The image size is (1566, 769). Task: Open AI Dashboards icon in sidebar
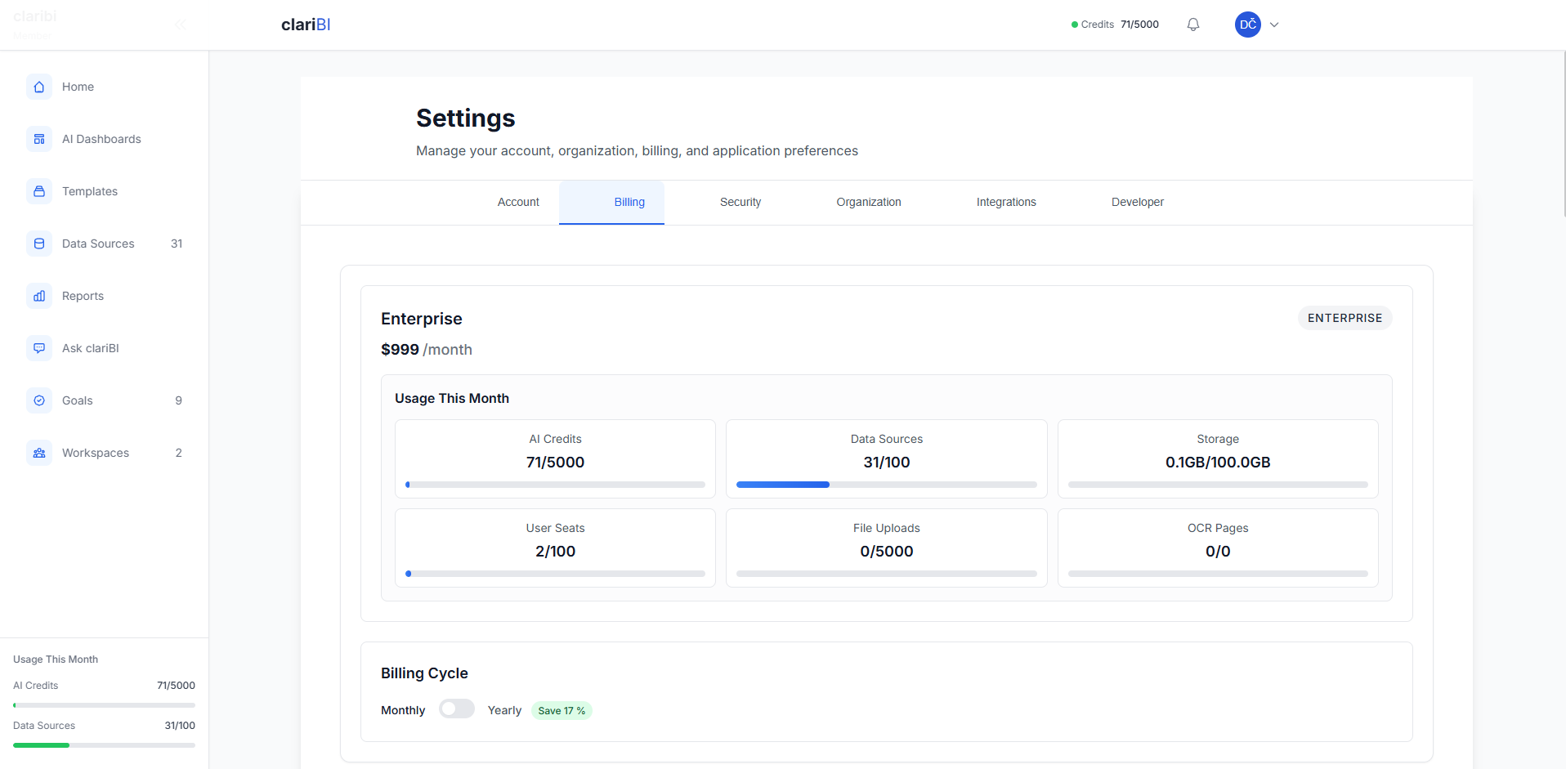pyautogui.click(x=39, y=139)
